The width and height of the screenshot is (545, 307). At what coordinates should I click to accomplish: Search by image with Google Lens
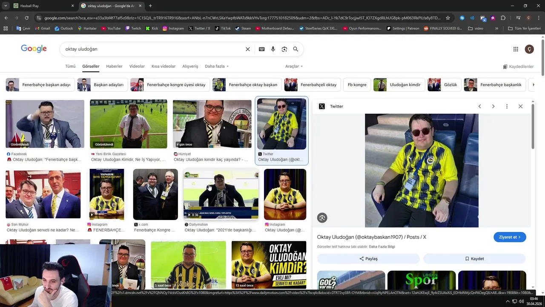284,49
